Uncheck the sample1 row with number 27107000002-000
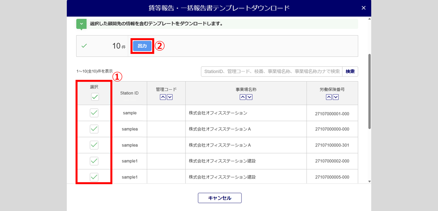438x211 pixels. click(94, 161)
